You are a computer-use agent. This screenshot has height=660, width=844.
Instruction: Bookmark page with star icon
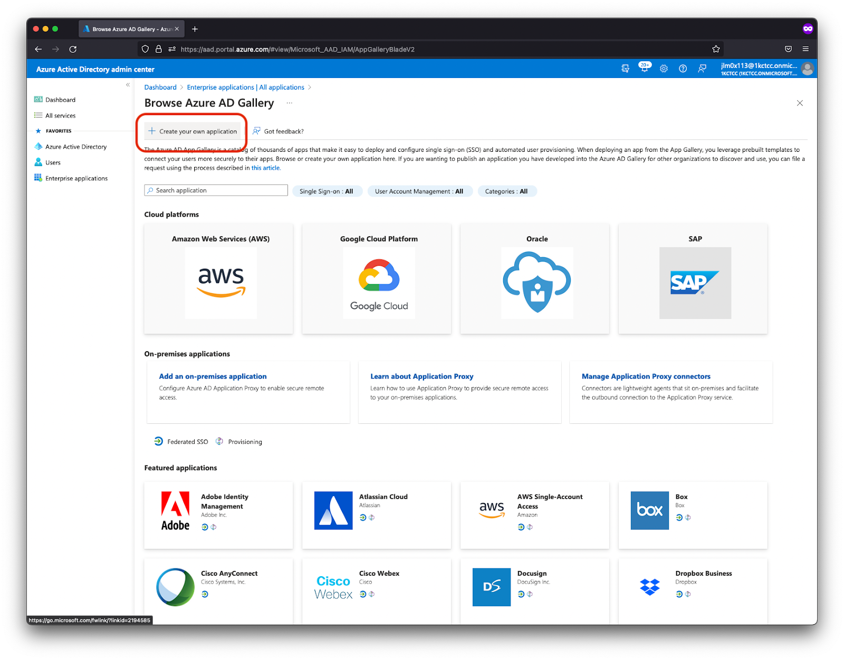[x=716, y=49]
